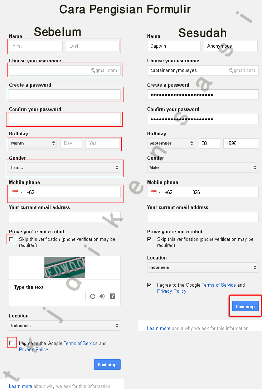Expand the Gender 'I am...' dropdown

point(65,167)
